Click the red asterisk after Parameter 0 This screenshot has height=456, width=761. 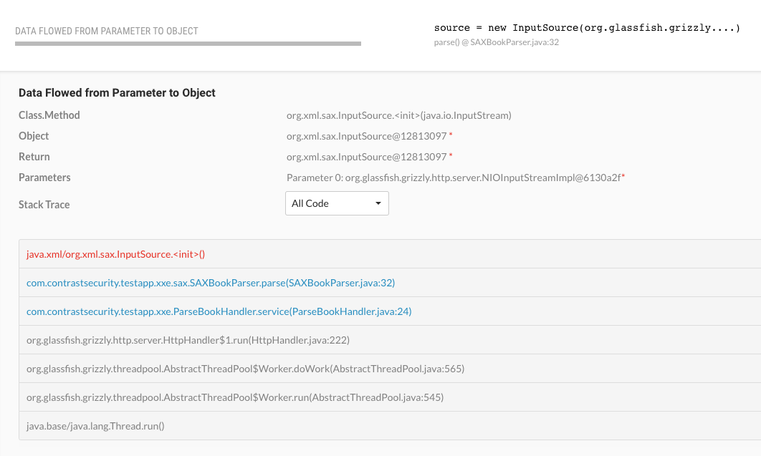623,176
